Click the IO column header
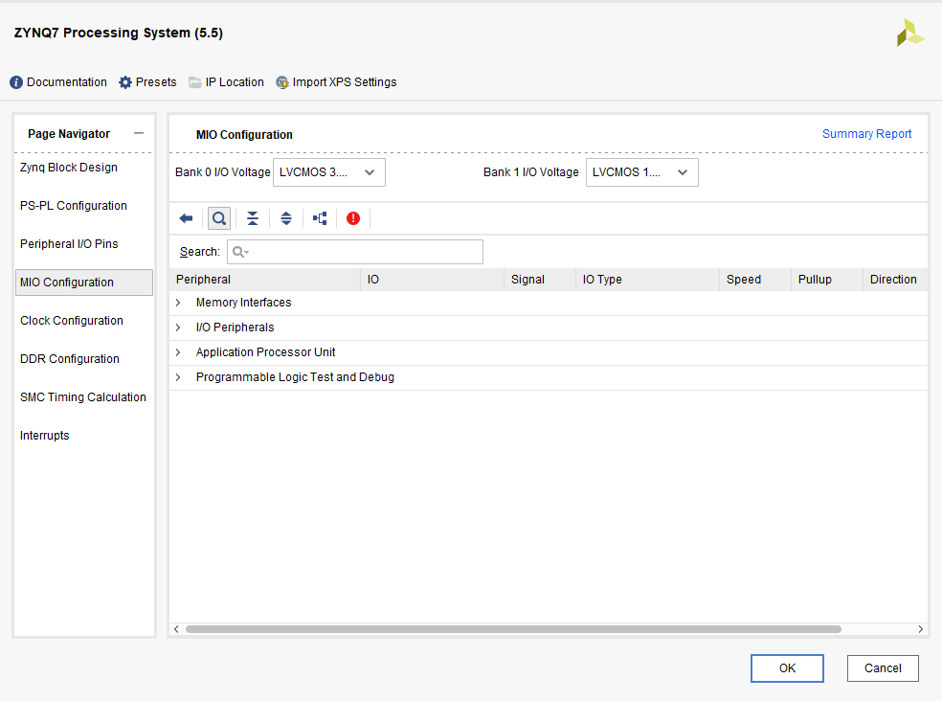 (433, 280)
